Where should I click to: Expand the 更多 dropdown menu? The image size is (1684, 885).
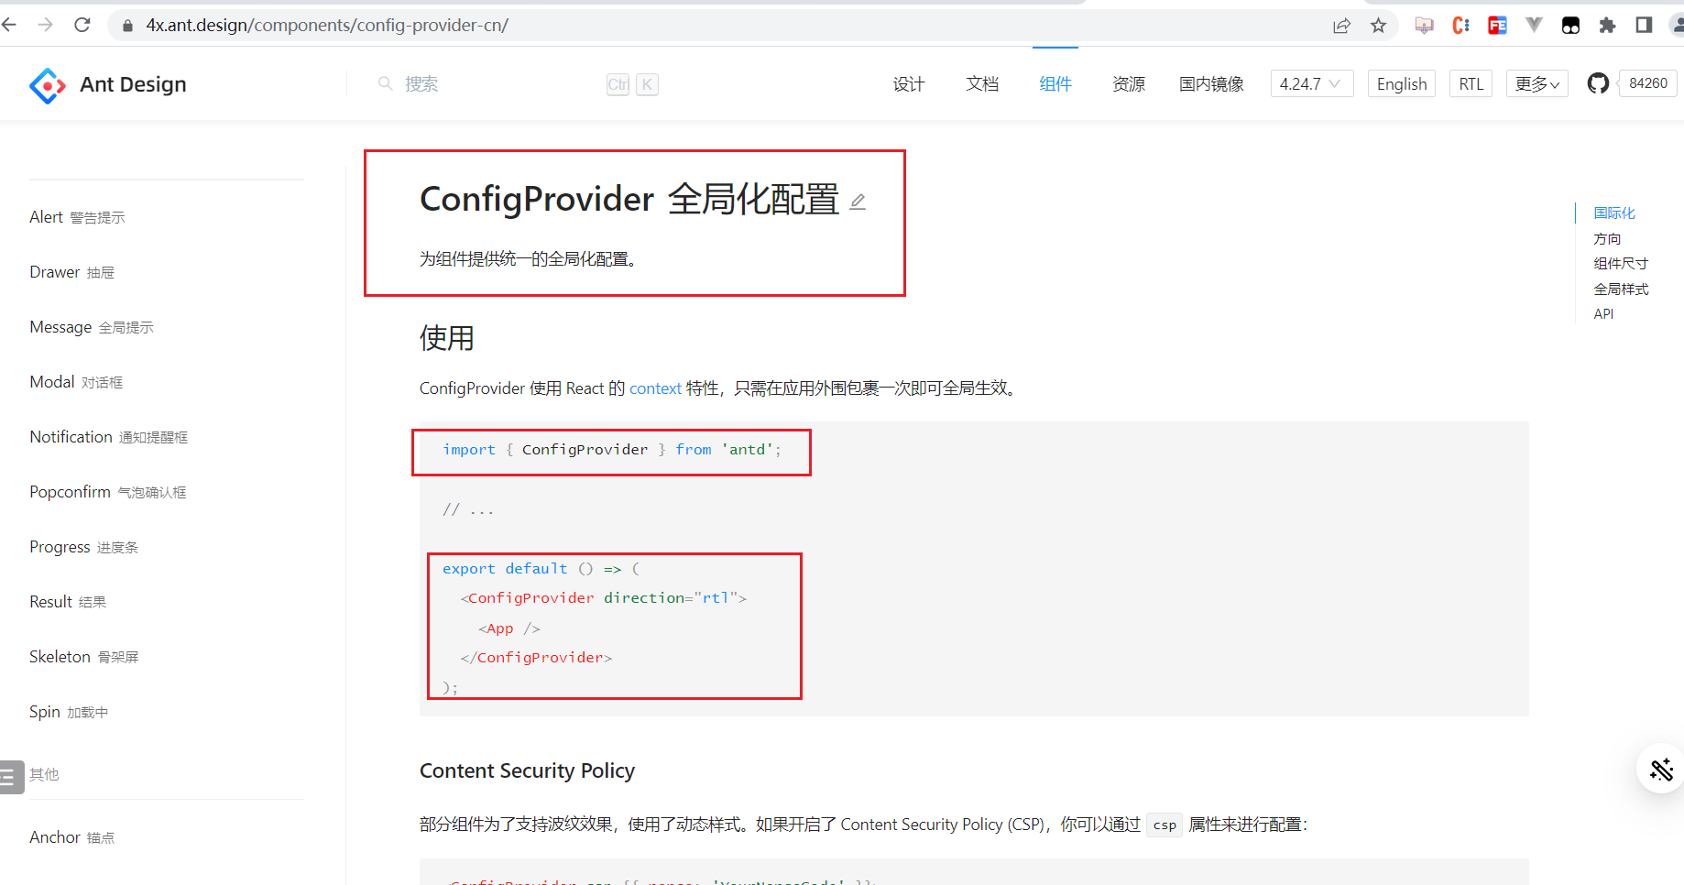[x=1536, y=83]
